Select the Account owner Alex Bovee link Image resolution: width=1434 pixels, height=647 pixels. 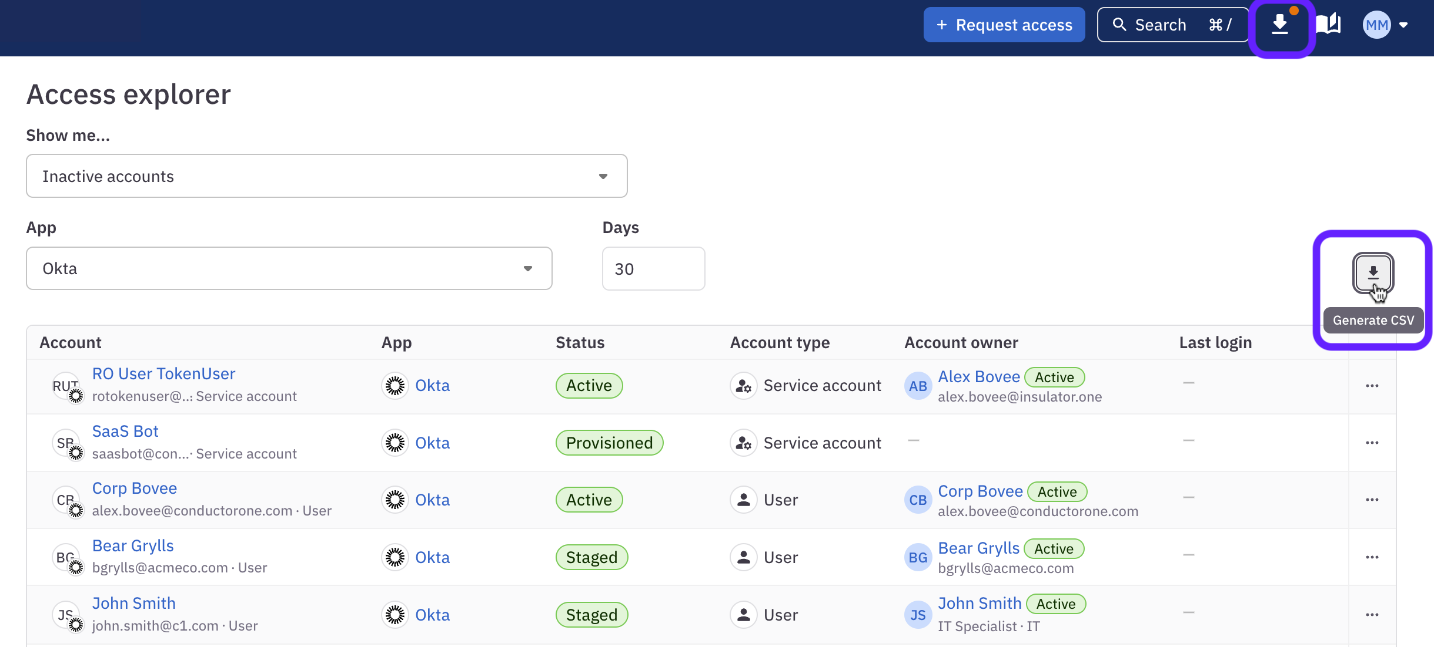pyautogui.click(x=978, y=376)
